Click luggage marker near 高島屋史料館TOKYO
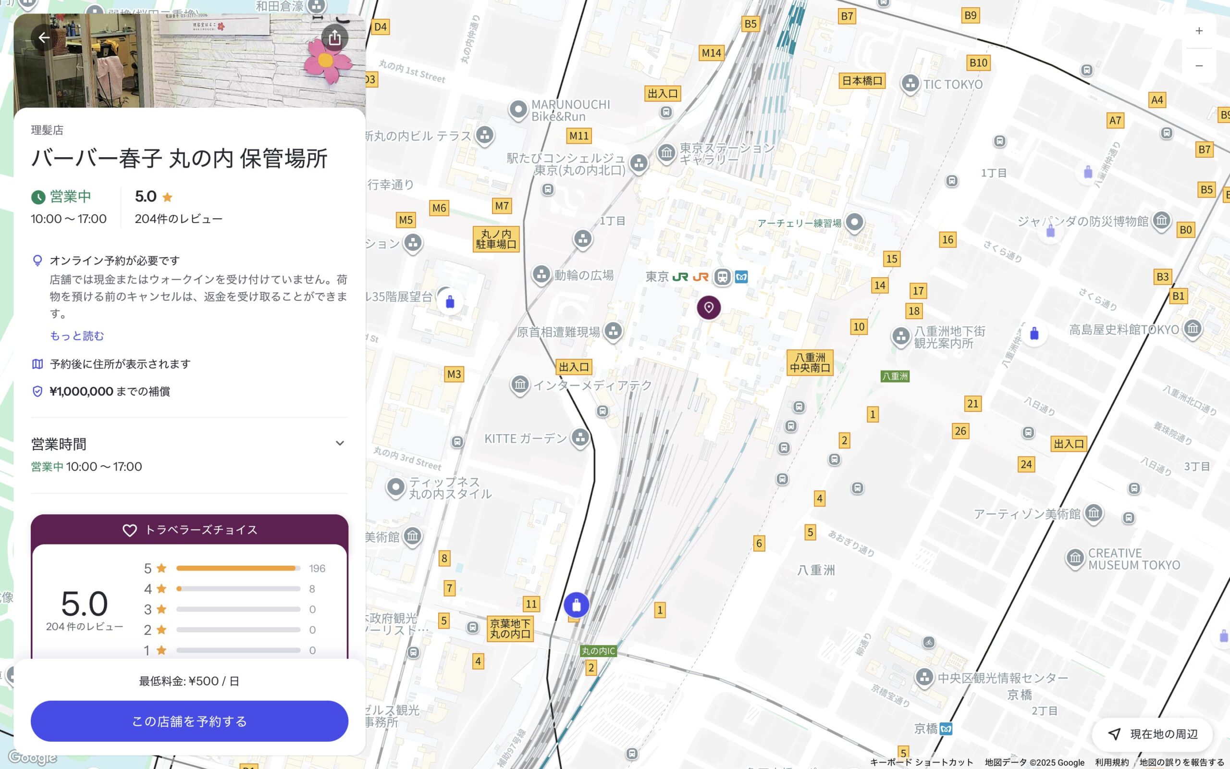The height and width of the screenshot is (769, 1230). [1034, 334]
